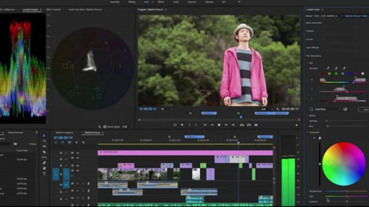This screenshot has width=369, height=207.
Task: Select the Razor tool in timeline toolbar
Action: pyautogui.click(x=44, y=152)
